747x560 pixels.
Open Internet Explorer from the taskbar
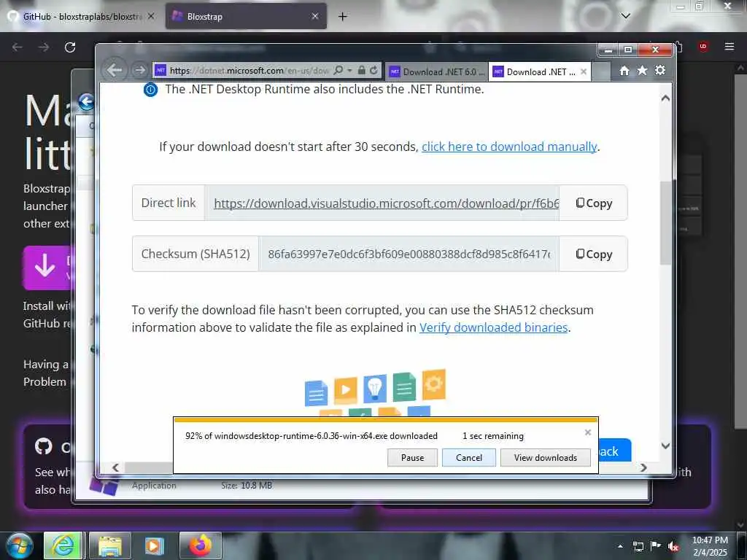pyautogui.click(x=63, y=545)
